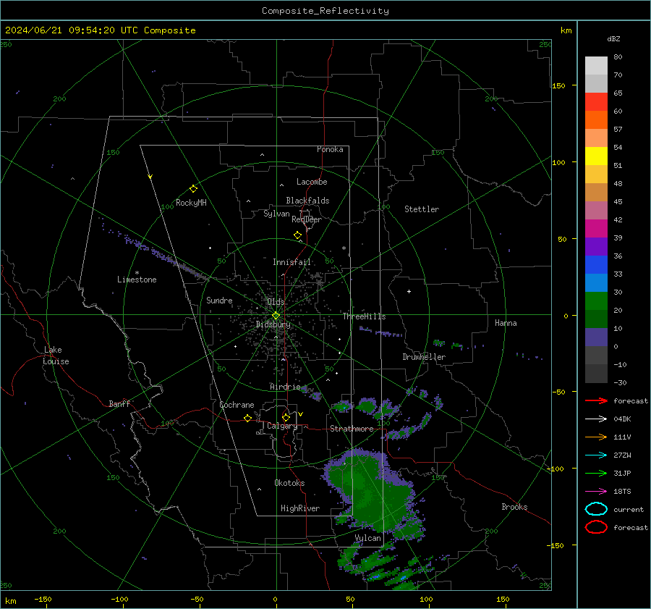Click the Cochrane city label
Image resolution: width=651 pixels, height=609 pixels.
[x=237, y=405]
